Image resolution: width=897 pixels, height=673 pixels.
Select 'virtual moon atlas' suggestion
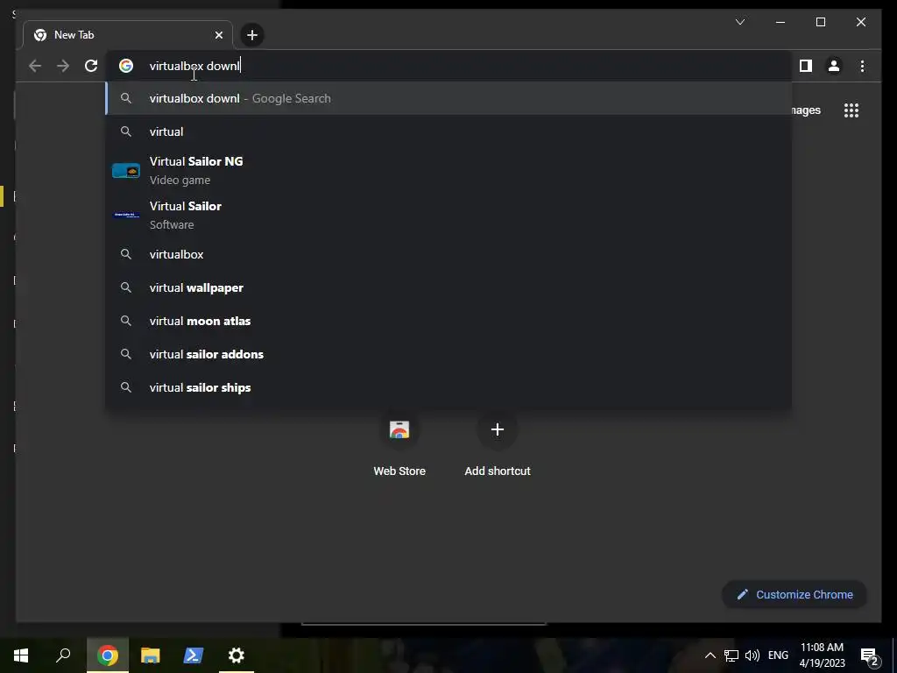(448, 321)
